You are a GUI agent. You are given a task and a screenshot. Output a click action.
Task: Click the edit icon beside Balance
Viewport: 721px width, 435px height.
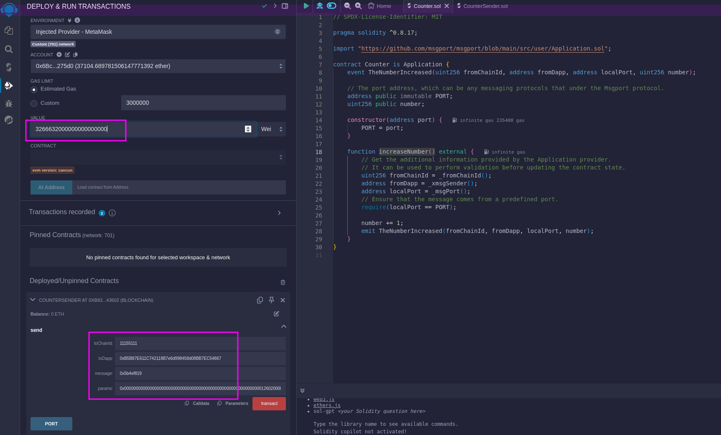pos(276,314)
